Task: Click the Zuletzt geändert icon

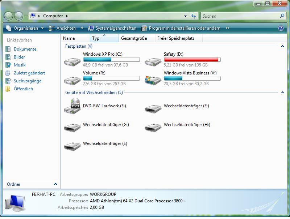Action: (8, 73)
